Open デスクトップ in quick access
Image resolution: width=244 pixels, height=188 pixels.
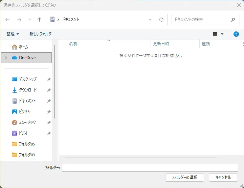[x=26, y=79]
